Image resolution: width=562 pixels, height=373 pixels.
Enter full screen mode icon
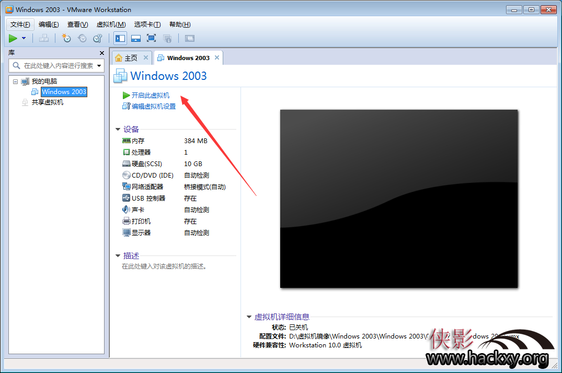[x=151, y=38]
